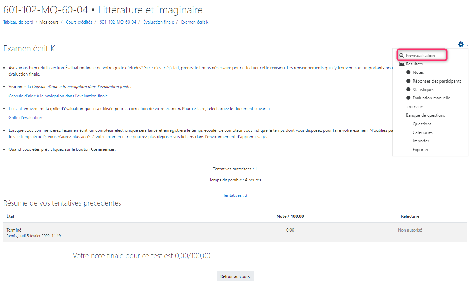Open Évaluation finale breadcrumb link

[158, 22]
